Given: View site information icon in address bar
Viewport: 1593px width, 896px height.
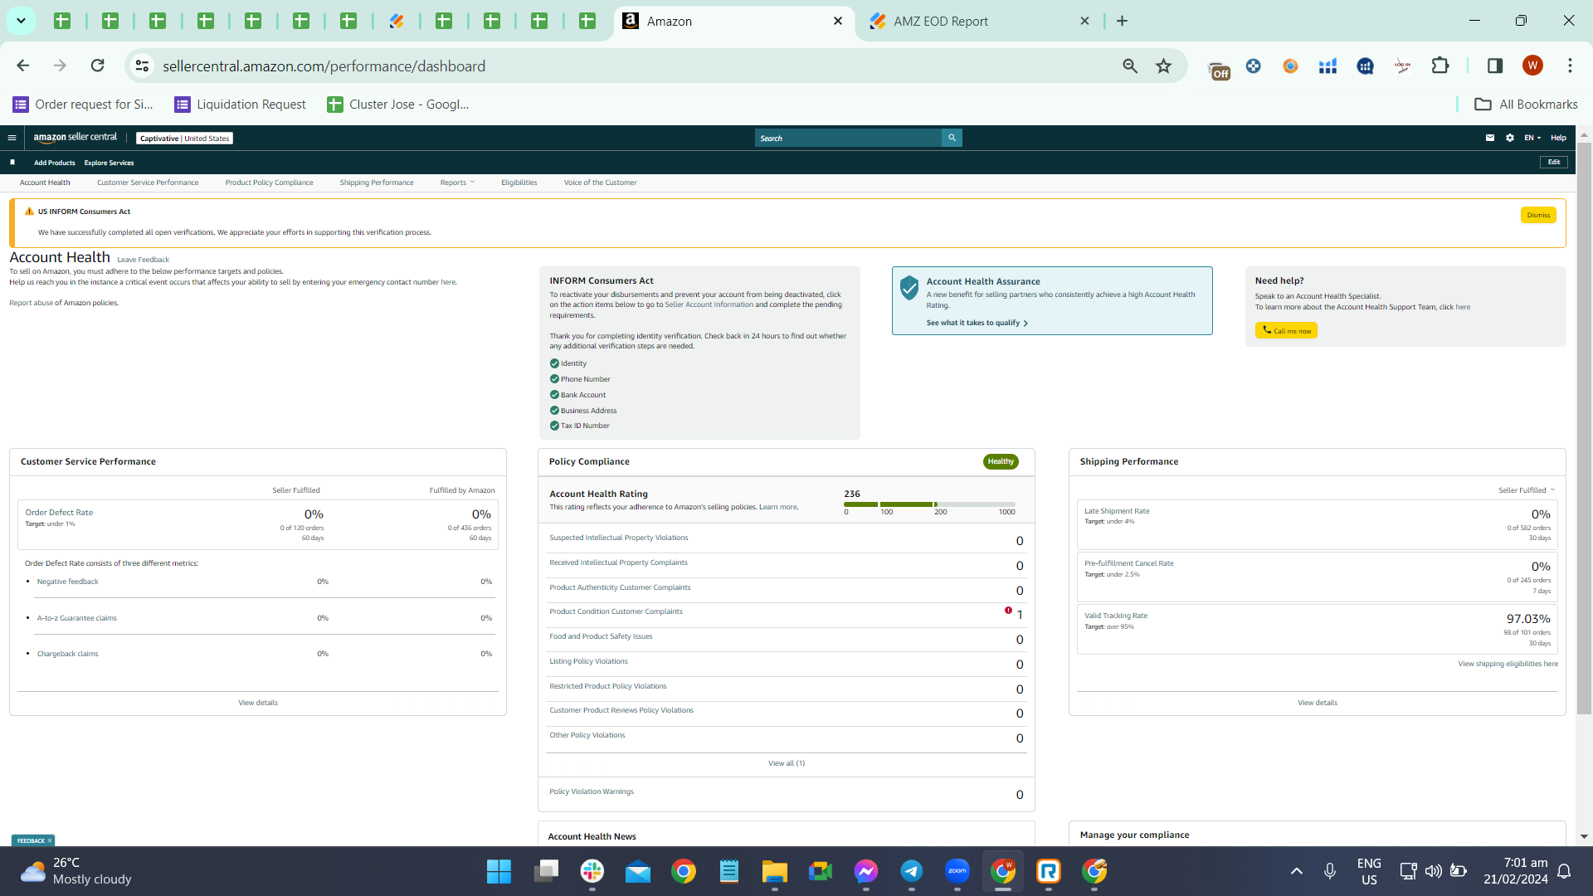Looking at the screenshot, I should (x=142, y=66).
